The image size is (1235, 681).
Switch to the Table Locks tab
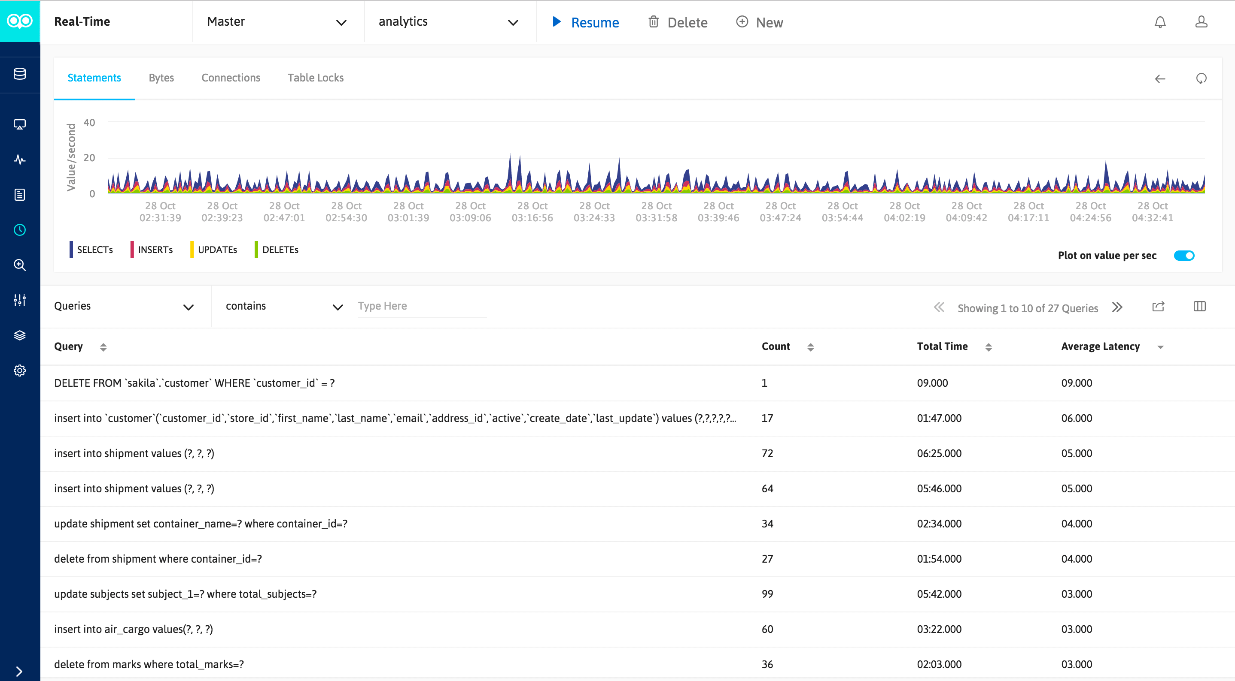(316, 78)
